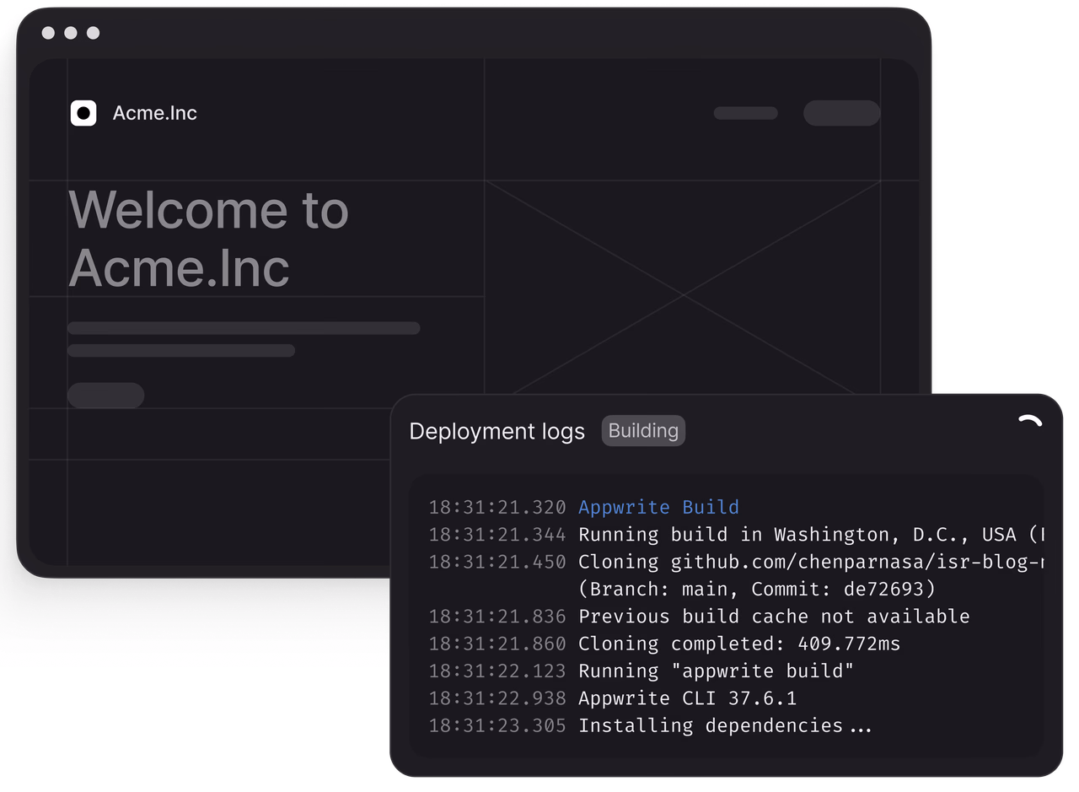The image size is (1079, 792).
Task: Click the longer placeholder text bar under headline
Action: 244,328
